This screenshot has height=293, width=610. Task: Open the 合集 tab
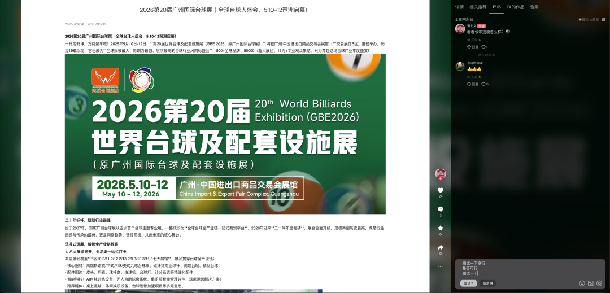pos(534,7)
